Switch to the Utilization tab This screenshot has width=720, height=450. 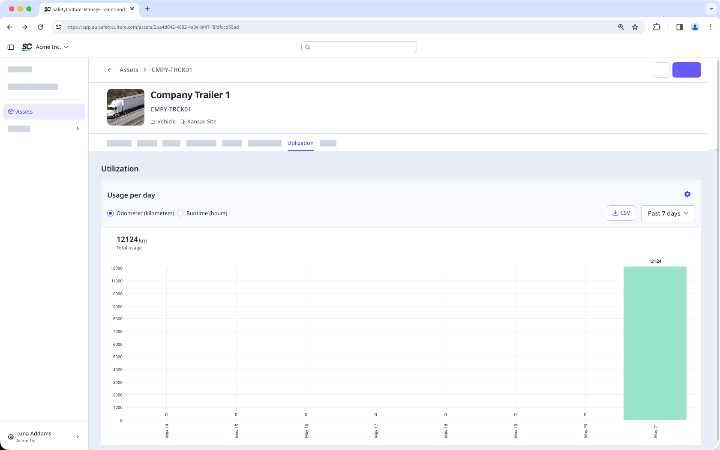point(300,143)
